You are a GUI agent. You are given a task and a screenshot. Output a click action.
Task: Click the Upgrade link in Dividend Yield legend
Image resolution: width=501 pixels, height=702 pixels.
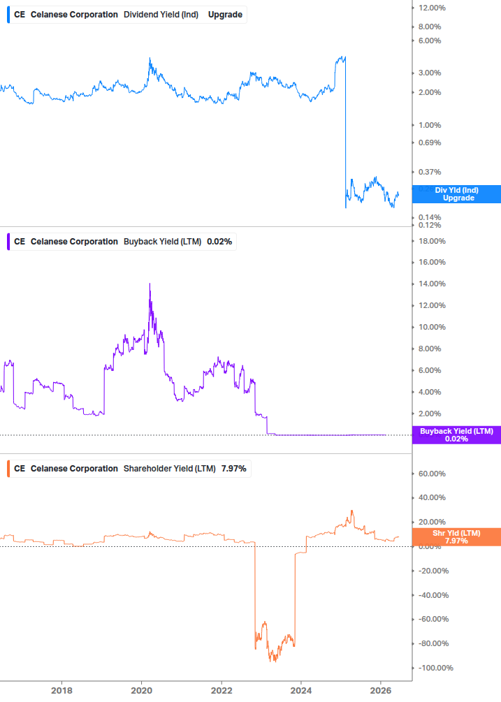(x=225, y=15)
